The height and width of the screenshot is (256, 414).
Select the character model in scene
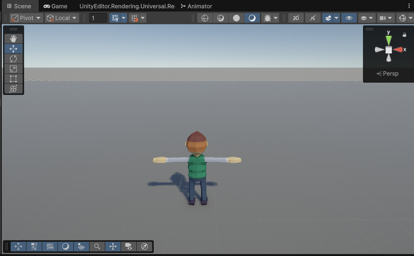(x=197, y=168)
